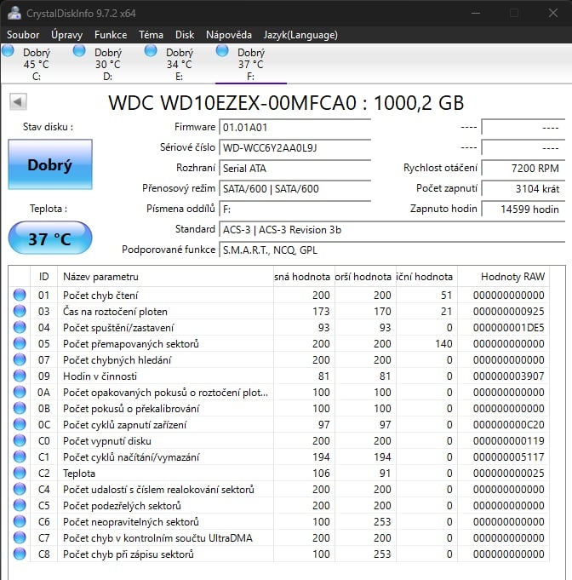Open the Soubor menu
Image resolution: width=572 pixels, height=580 pixels.
pos(23,35)
